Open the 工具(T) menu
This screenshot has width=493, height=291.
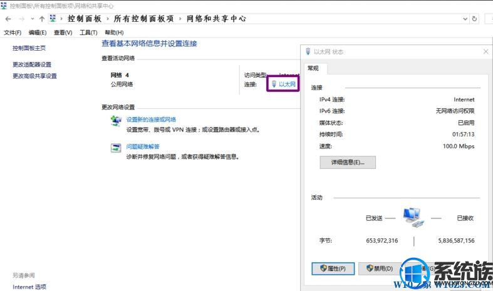(88, 33)
